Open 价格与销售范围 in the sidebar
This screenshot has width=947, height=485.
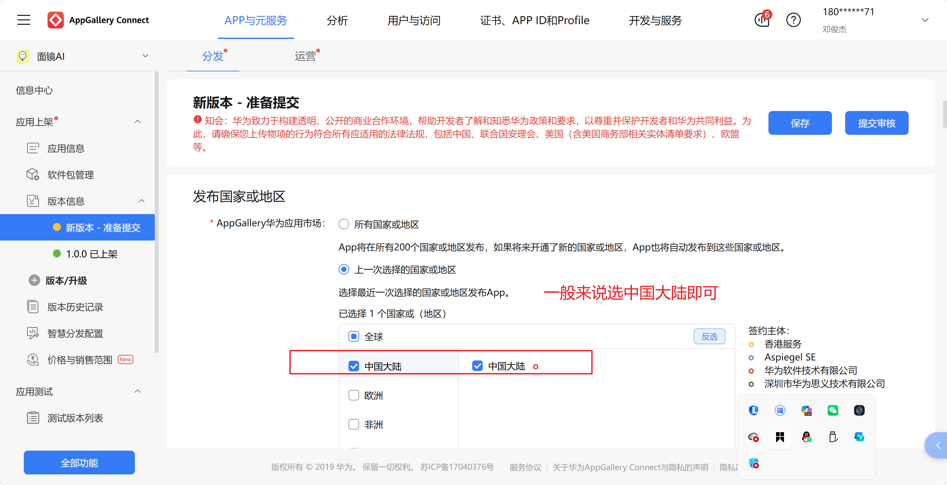click(80, 360)
